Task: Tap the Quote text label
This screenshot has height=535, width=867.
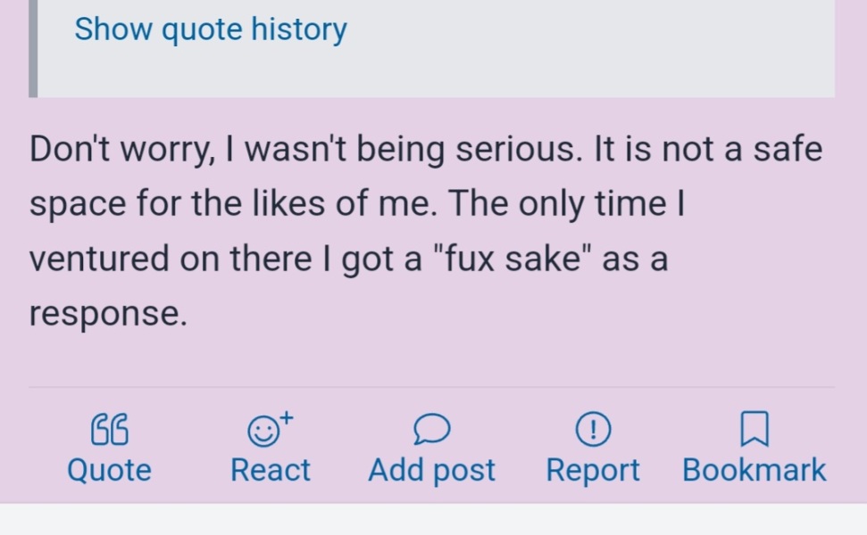Action: point(110,470)
